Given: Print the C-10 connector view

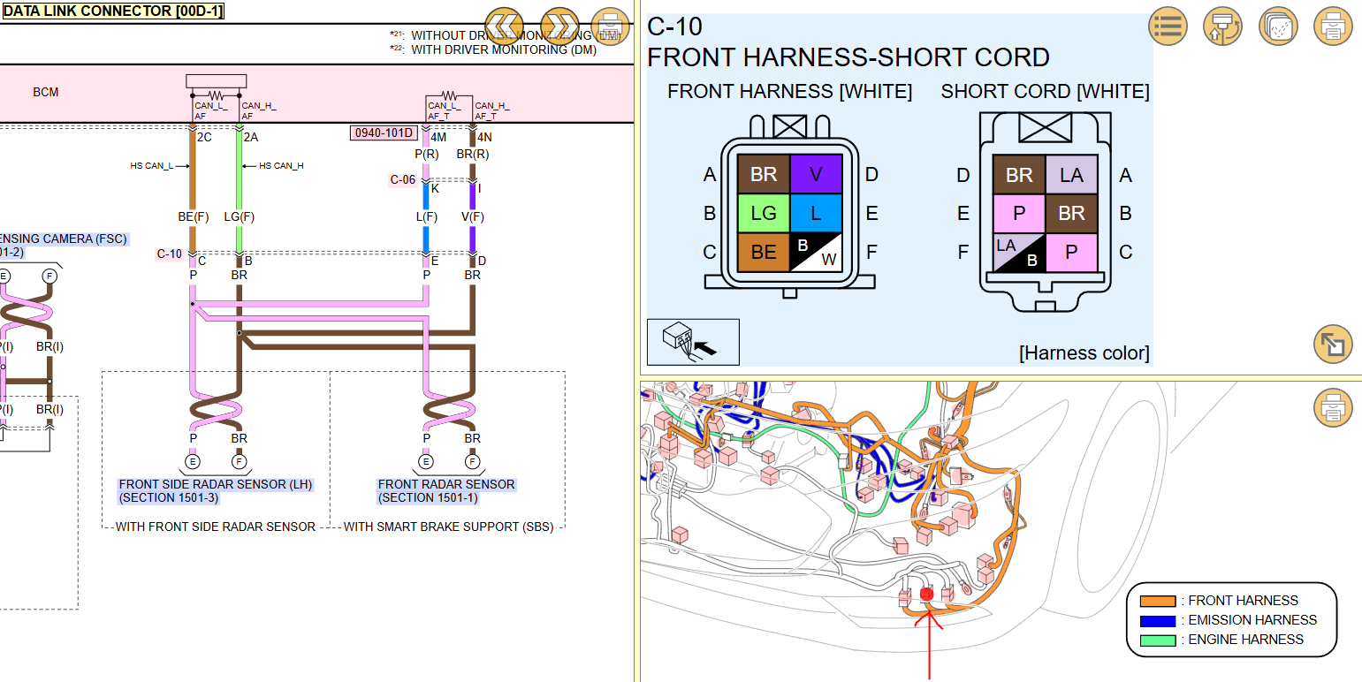Looking at the screenshot, I should (x=1333, y=27).
